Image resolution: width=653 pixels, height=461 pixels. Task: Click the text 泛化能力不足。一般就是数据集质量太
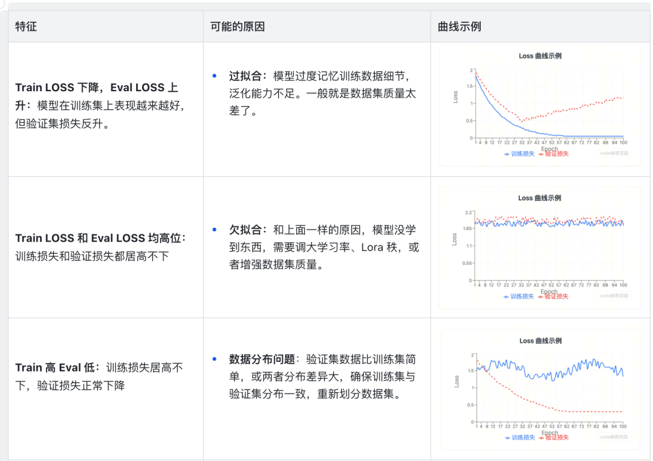click(322, 94)
